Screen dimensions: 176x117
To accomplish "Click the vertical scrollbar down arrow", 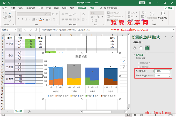I will pyautogui.click(x=129, y=109).
